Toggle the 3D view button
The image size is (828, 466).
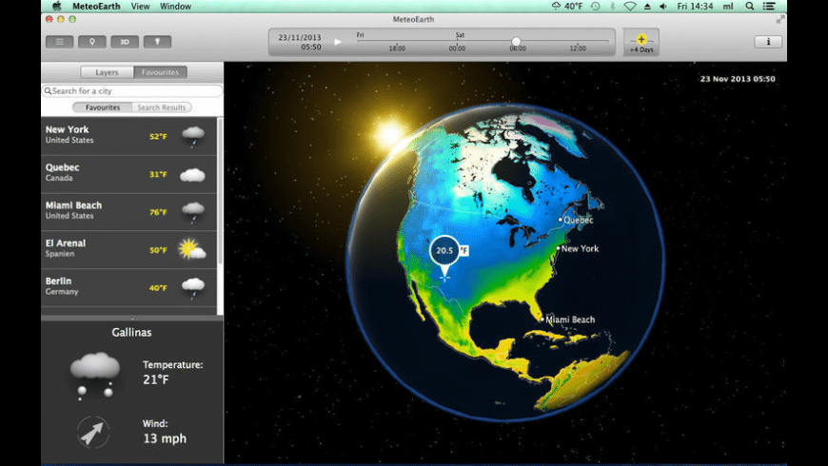pyautogui.click(x=125, y=42)
